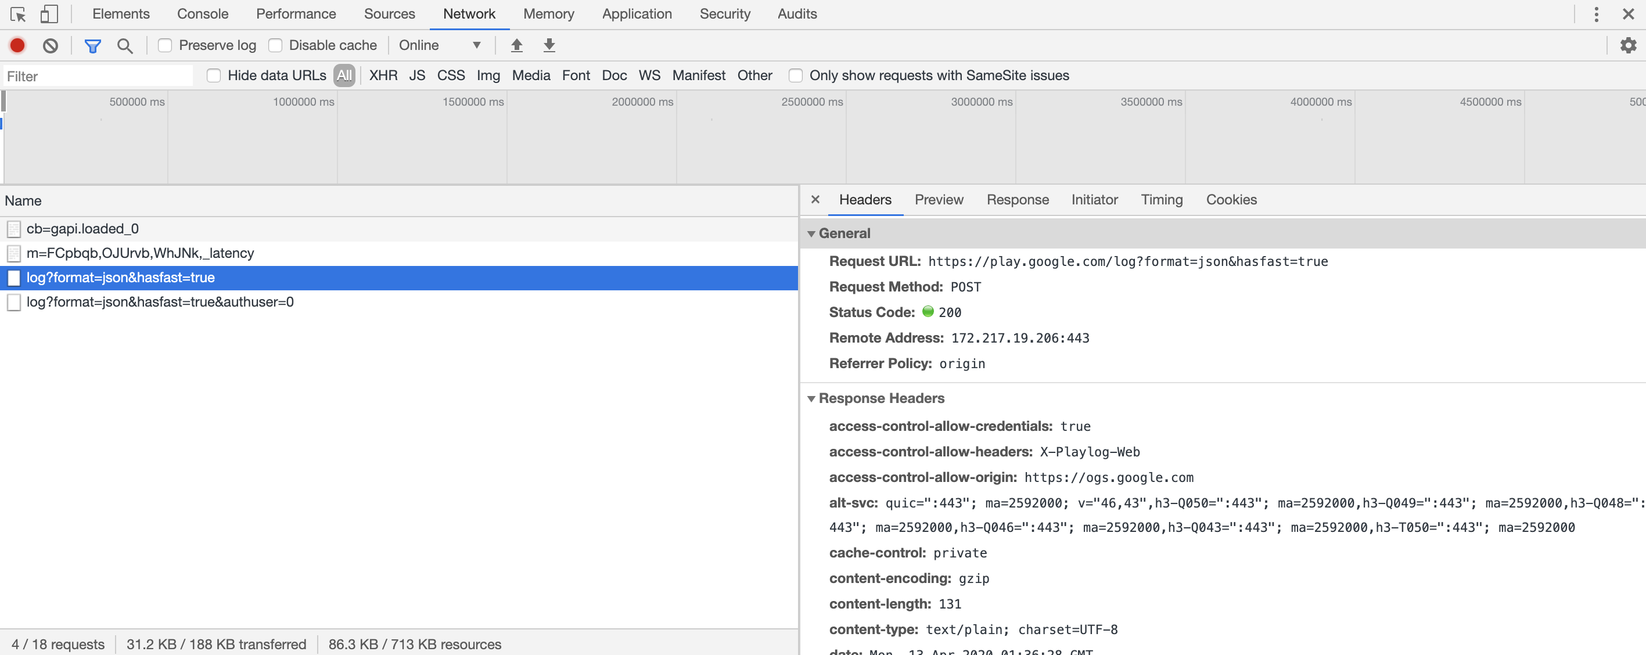Open network settings gear

pos(1628,45)
